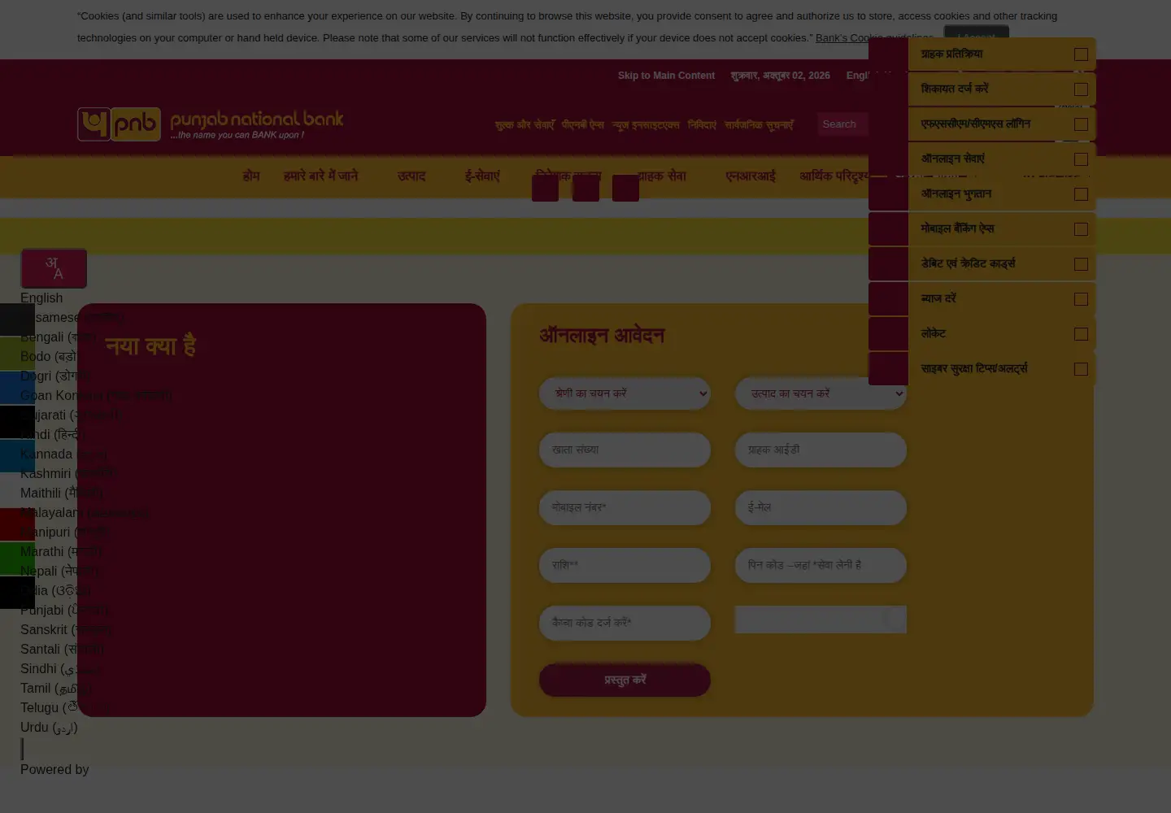Tick the शिकायत दर्ज करें checkbox
Screen dimensions: 1171x813
(1081, 89)
